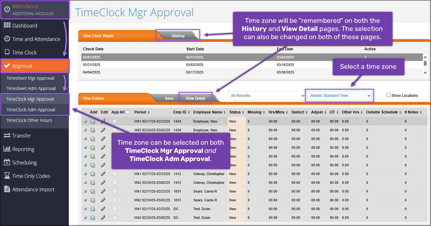Check the Wk1 row checkbox for Oatway, Christopher
The height and width of the screenshot is (226, 431).
[x=115, y=174]
